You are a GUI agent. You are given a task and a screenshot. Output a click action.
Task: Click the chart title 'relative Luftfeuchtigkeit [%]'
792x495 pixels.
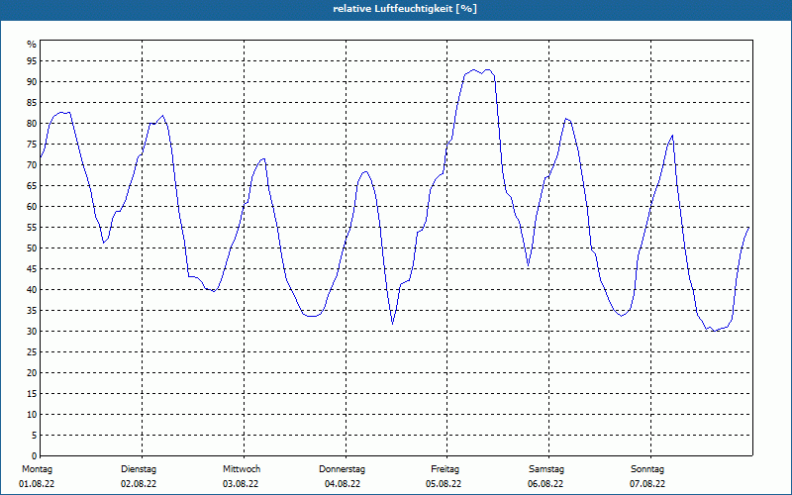[x=405, y=9]
